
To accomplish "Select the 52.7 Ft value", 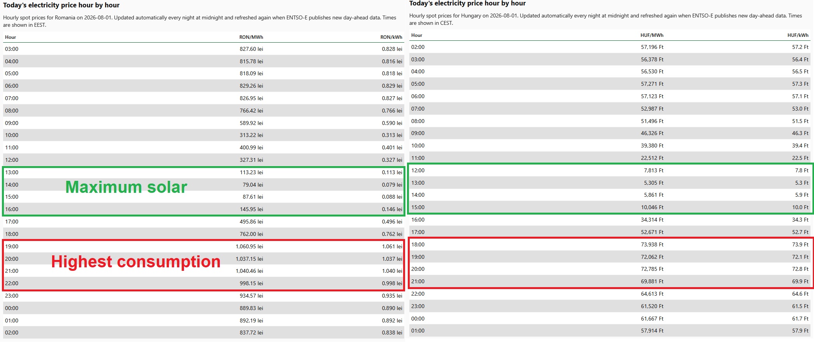I will pos(800,232).
